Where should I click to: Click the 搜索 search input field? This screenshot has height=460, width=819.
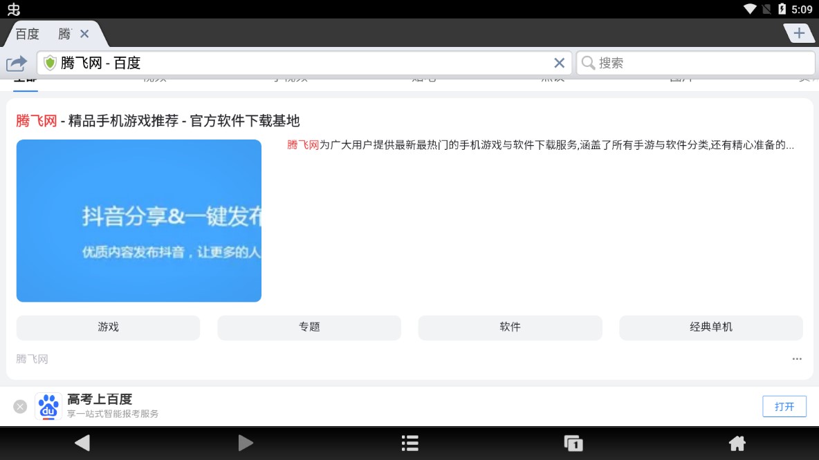coord(696,63)
